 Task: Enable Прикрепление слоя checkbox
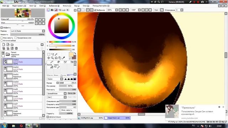[16, 38]
